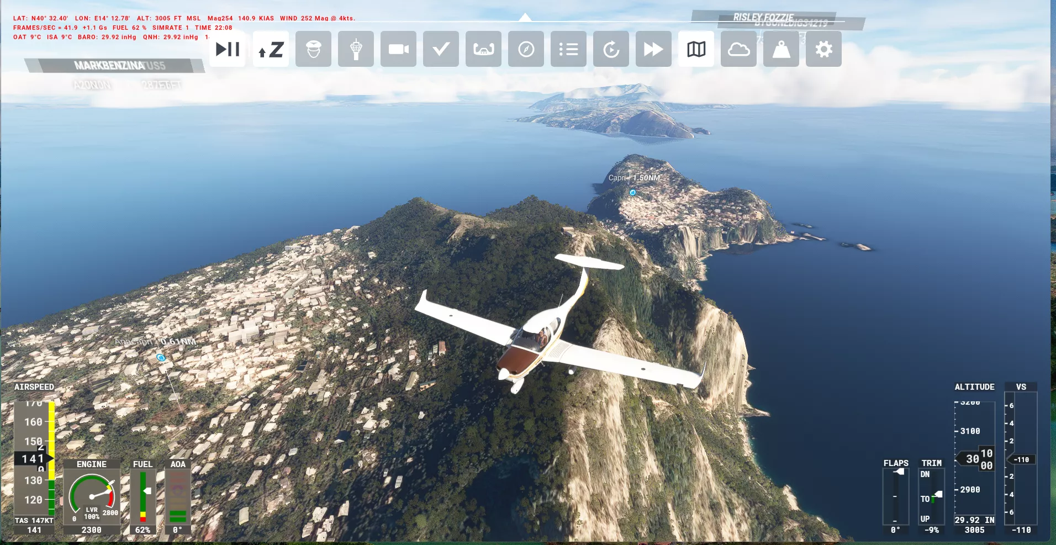
Task: Click FRAMES/SEC debug readout
Action: pyautogui.click(x=123, y=28)
